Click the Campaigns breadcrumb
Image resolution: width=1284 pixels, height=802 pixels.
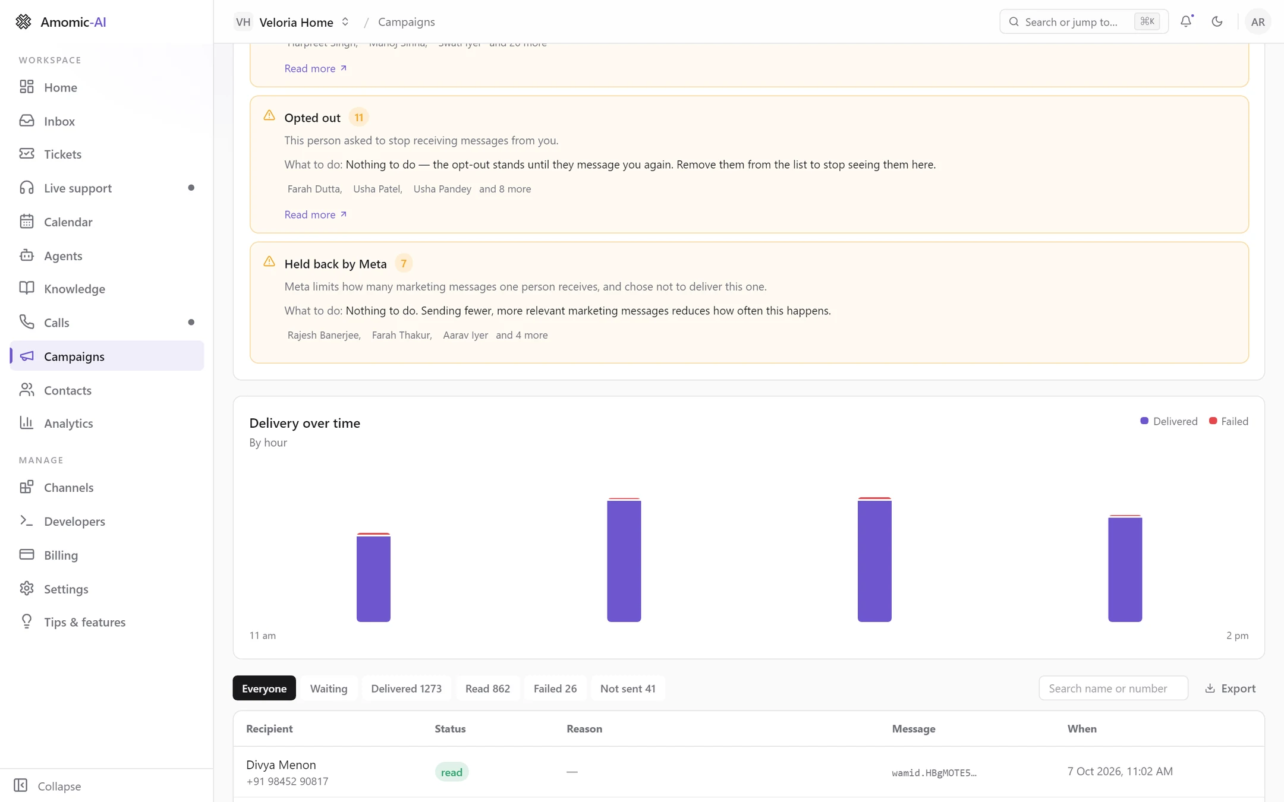coord(407,22)
